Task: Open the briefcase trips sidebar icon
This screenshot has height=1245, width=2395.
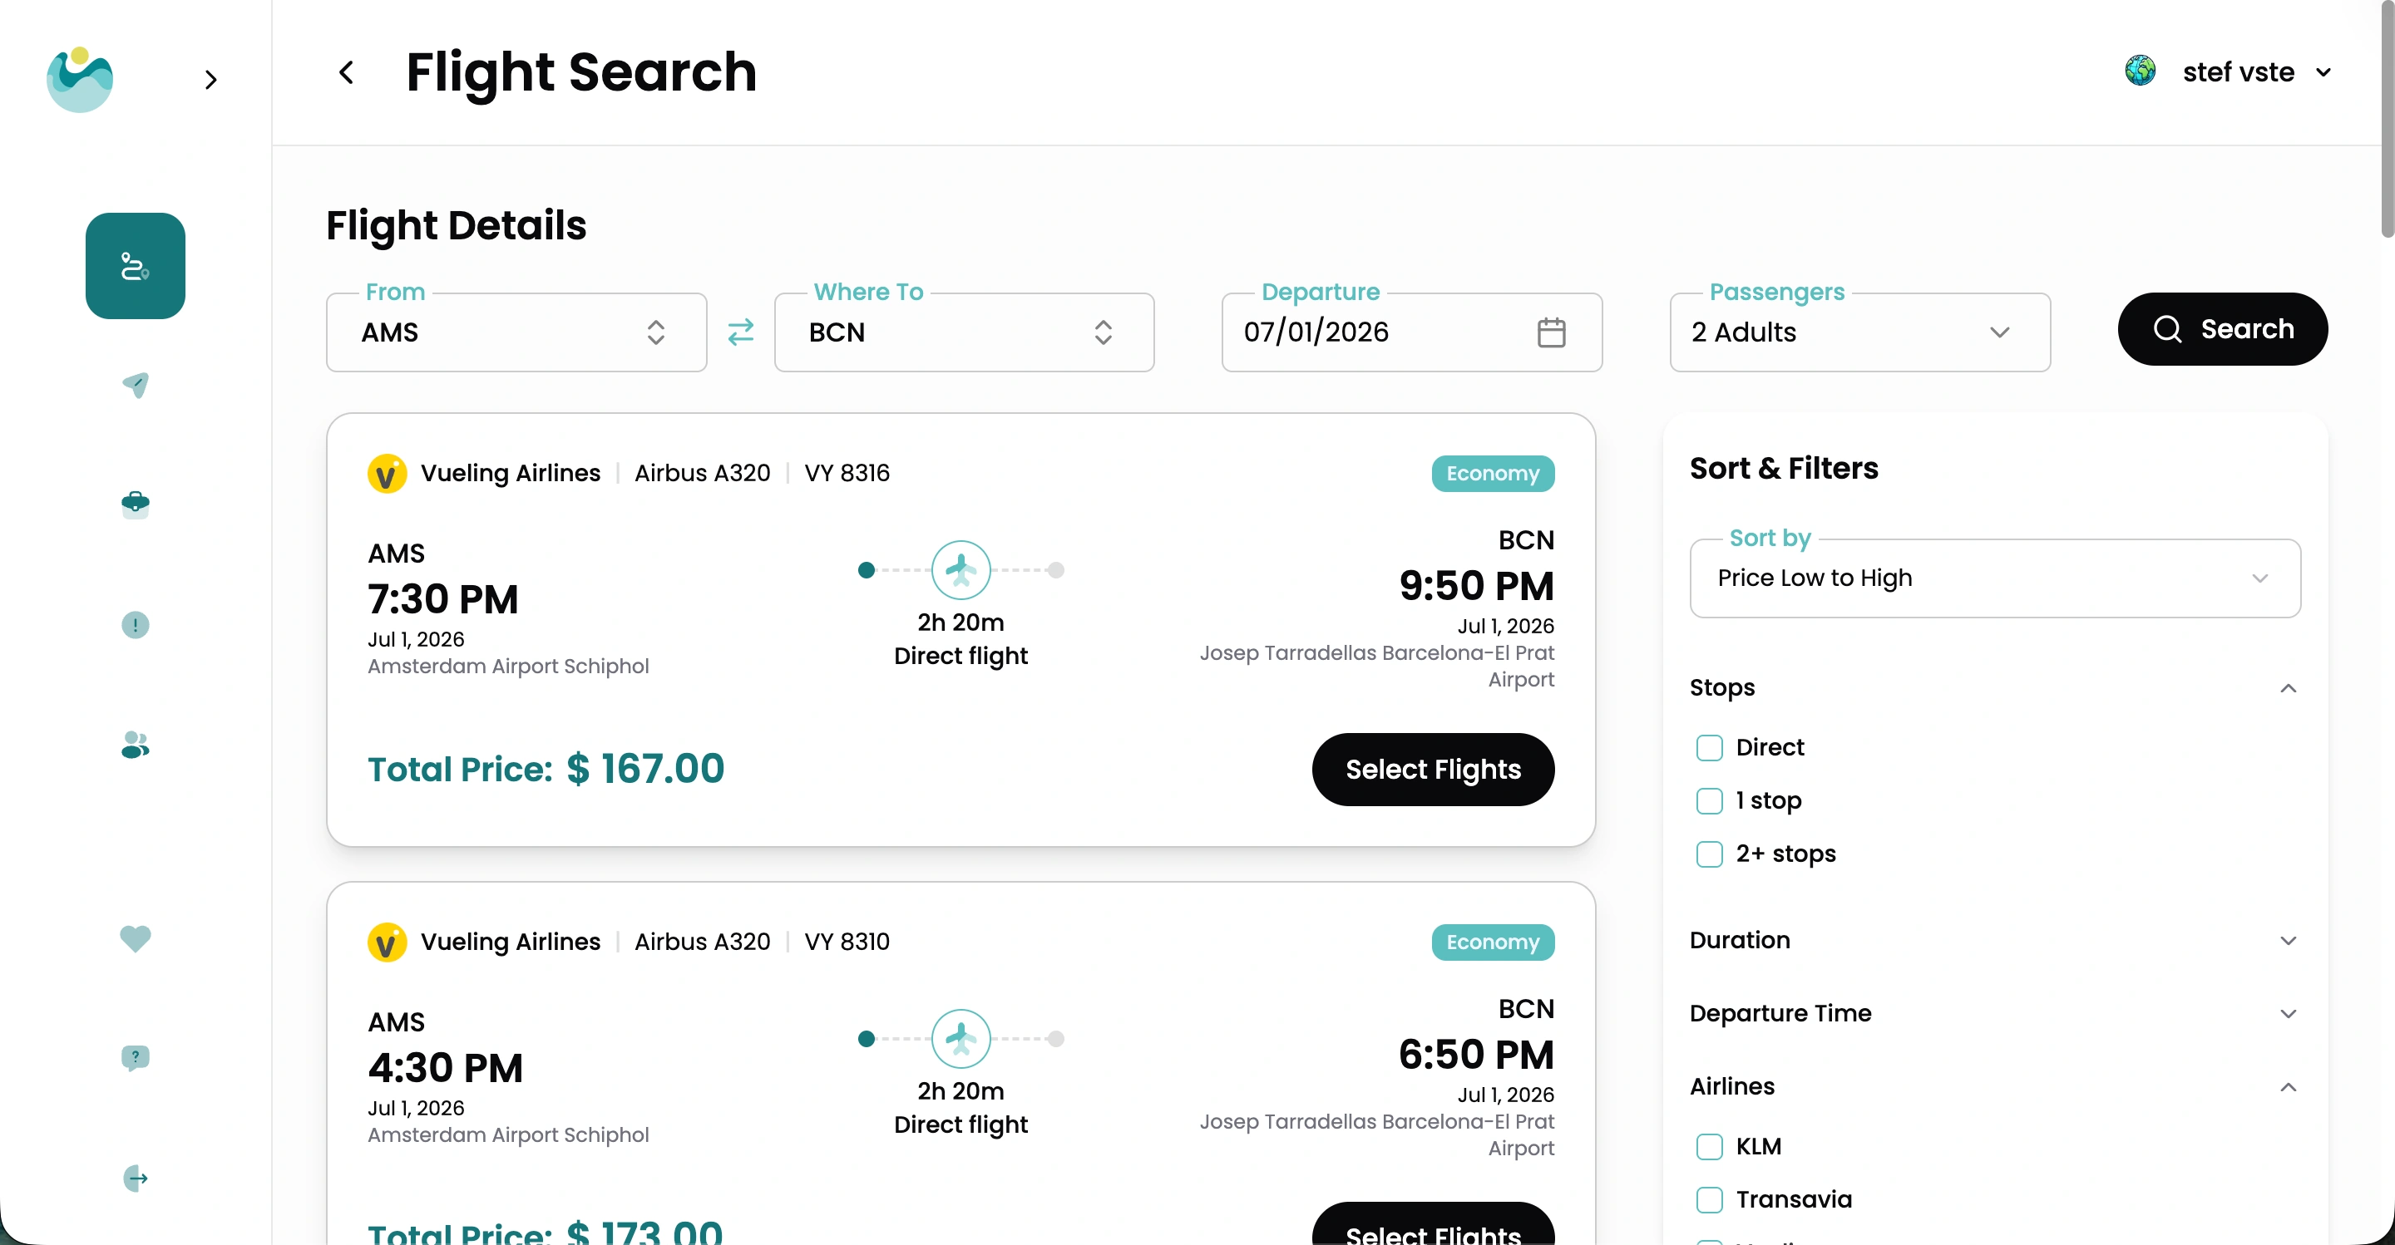Action: 136,504
